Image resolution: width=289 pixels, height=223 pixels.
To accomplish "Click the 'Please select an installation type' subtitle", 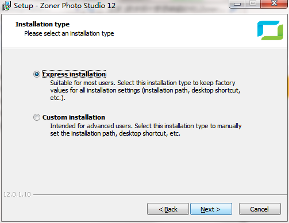I will pyautogui.click(x=69, y=33).
